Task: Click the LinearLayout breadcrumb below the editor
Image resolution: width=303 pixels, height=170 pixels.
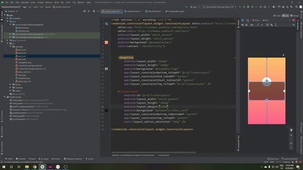Action: click(163, 155)
